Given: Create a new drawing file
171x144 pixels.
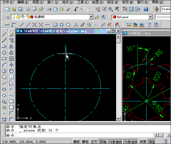Looking at the screenshot, I should [x=7, y=9].
